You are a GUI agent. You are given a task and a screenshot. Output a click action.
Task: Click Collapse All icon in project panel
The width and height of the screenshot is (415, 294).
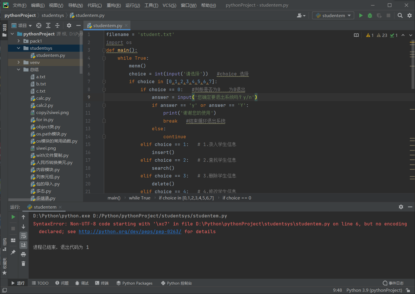click(x=57, y=25)
